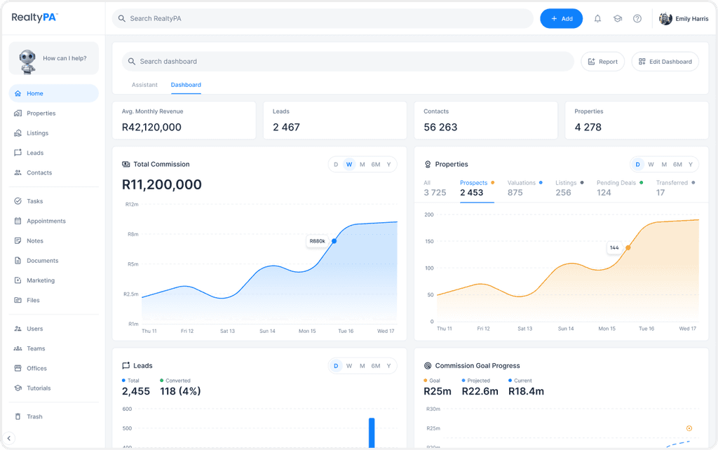Click the 144 data point on properties chart
This screenshot has height=450, width=718.
(628, 247)
